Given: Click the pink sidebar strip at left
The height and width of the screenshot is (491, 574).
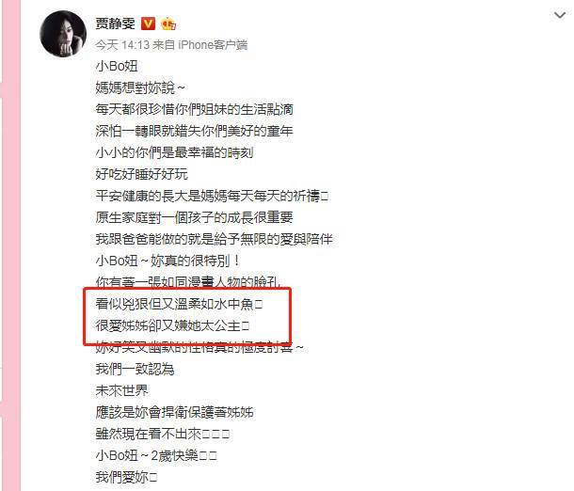Looking at the screenshot, I should (x=10, y=245).
